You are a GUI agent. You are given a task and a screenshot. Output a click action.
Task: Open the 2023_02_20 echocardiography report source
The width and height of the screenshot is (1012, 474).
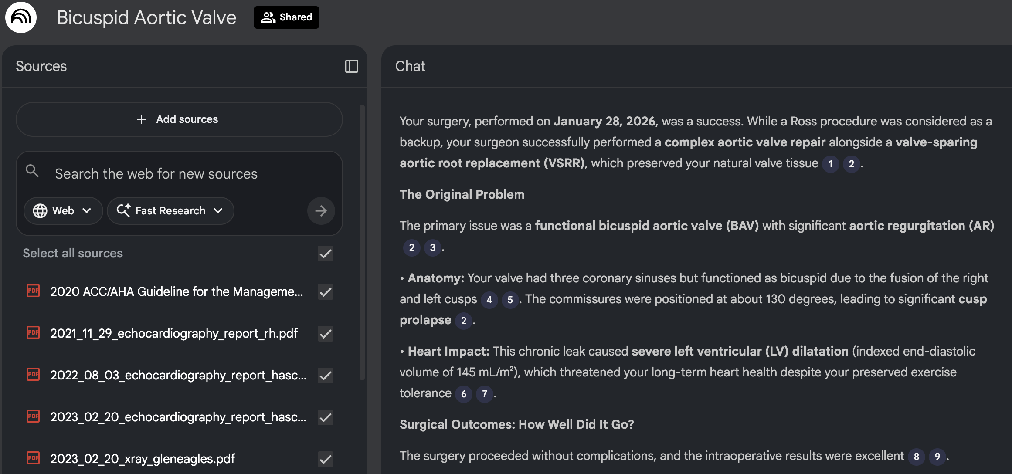click(x=178, y=417)
